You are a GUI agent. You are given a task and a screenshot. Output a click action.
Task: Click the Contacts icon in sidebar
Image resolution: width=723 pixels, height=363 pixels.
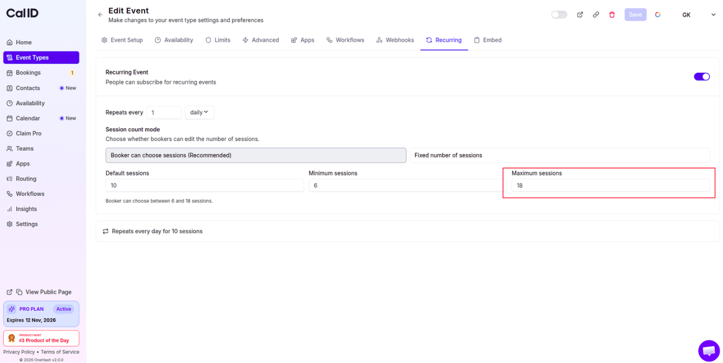pos(10,88)
